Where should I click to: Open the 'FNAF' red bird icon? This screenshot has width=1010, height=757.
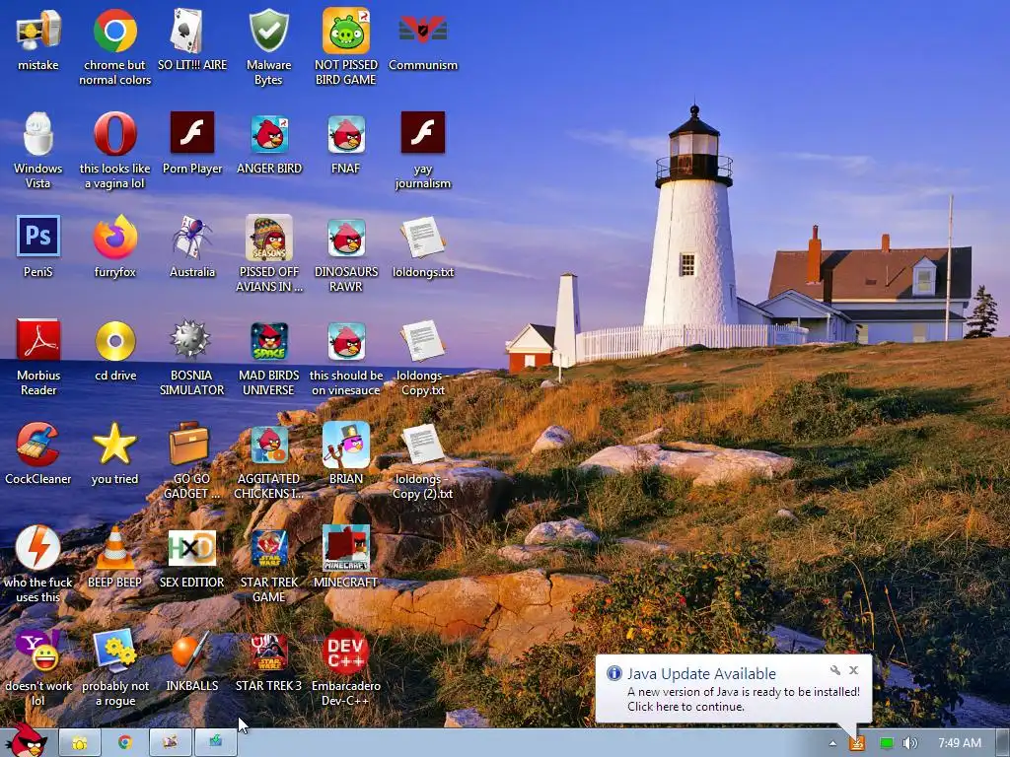click(346, 134)
